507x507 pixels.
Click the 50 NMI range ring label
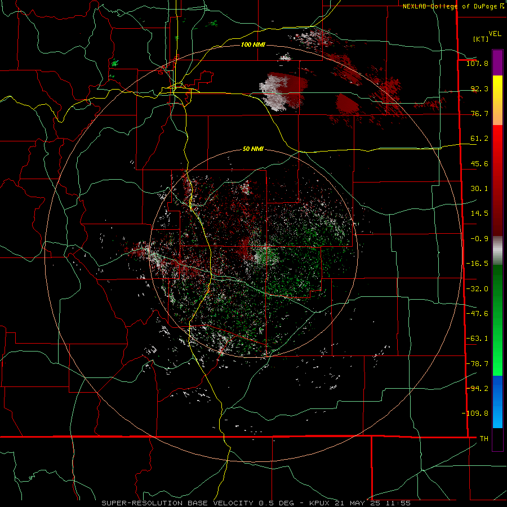pyautogui.click(x=253, y=149)
